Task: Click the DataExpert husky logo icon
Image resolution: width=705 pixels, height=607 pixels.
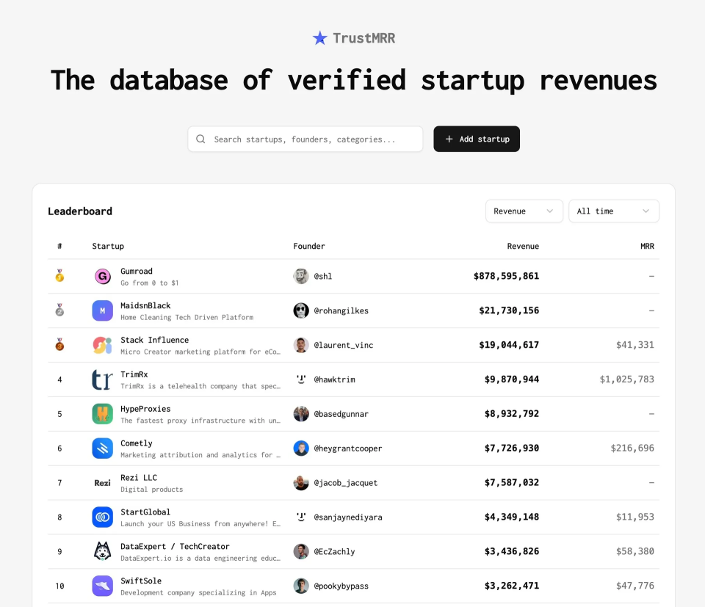Action: pyautogui.click(x=102, y=551)
